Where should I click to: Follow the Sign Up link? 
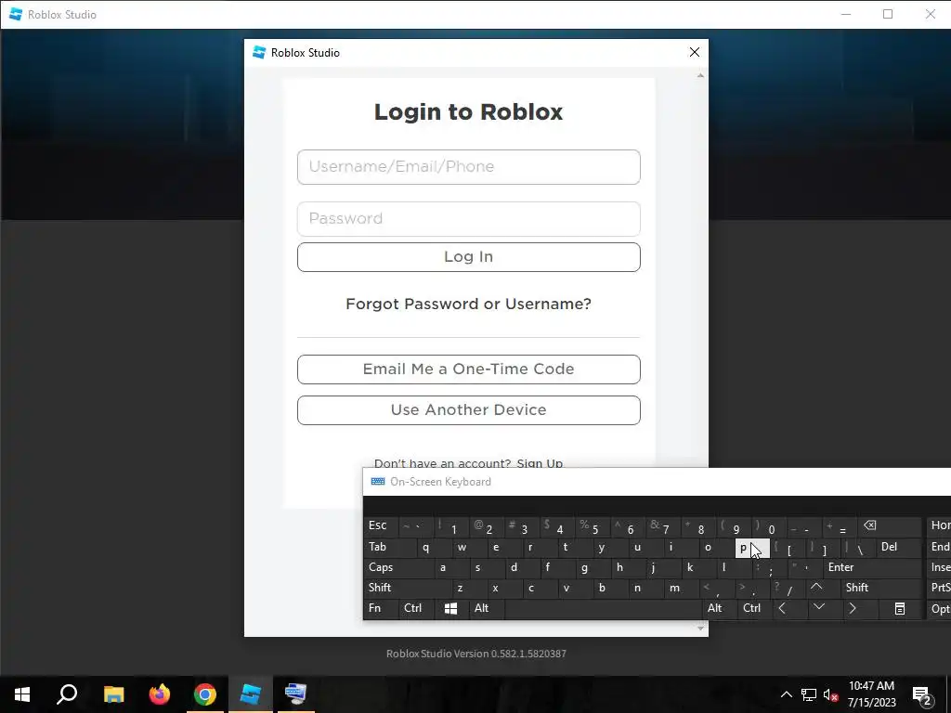[540, 462]
